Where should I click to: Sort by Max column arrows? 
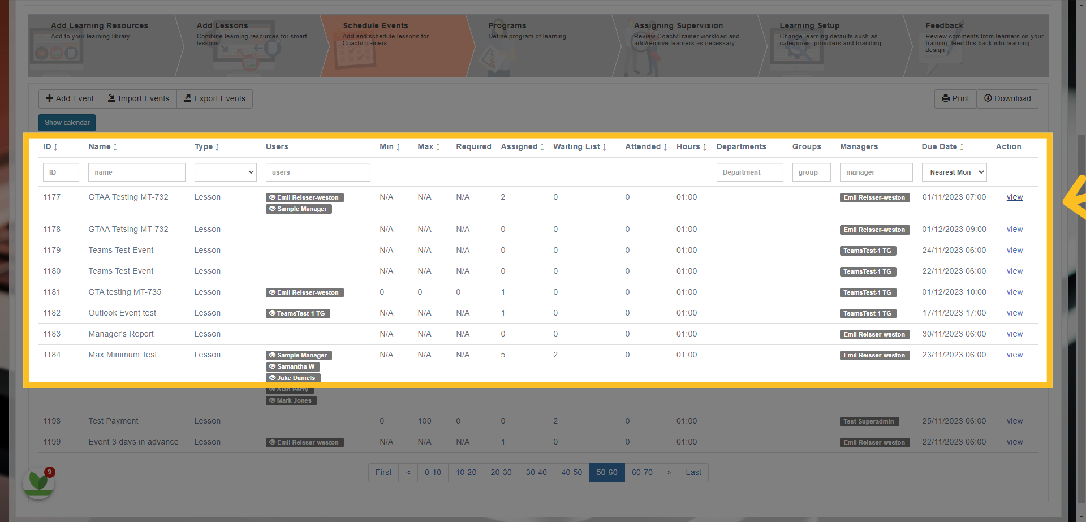[438, 147]
